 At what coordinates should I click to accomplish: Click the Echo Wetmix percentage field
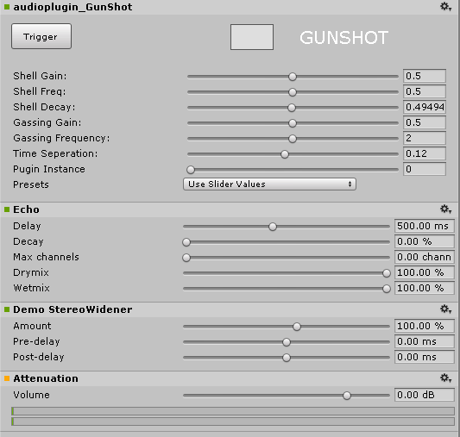[425, 288]
